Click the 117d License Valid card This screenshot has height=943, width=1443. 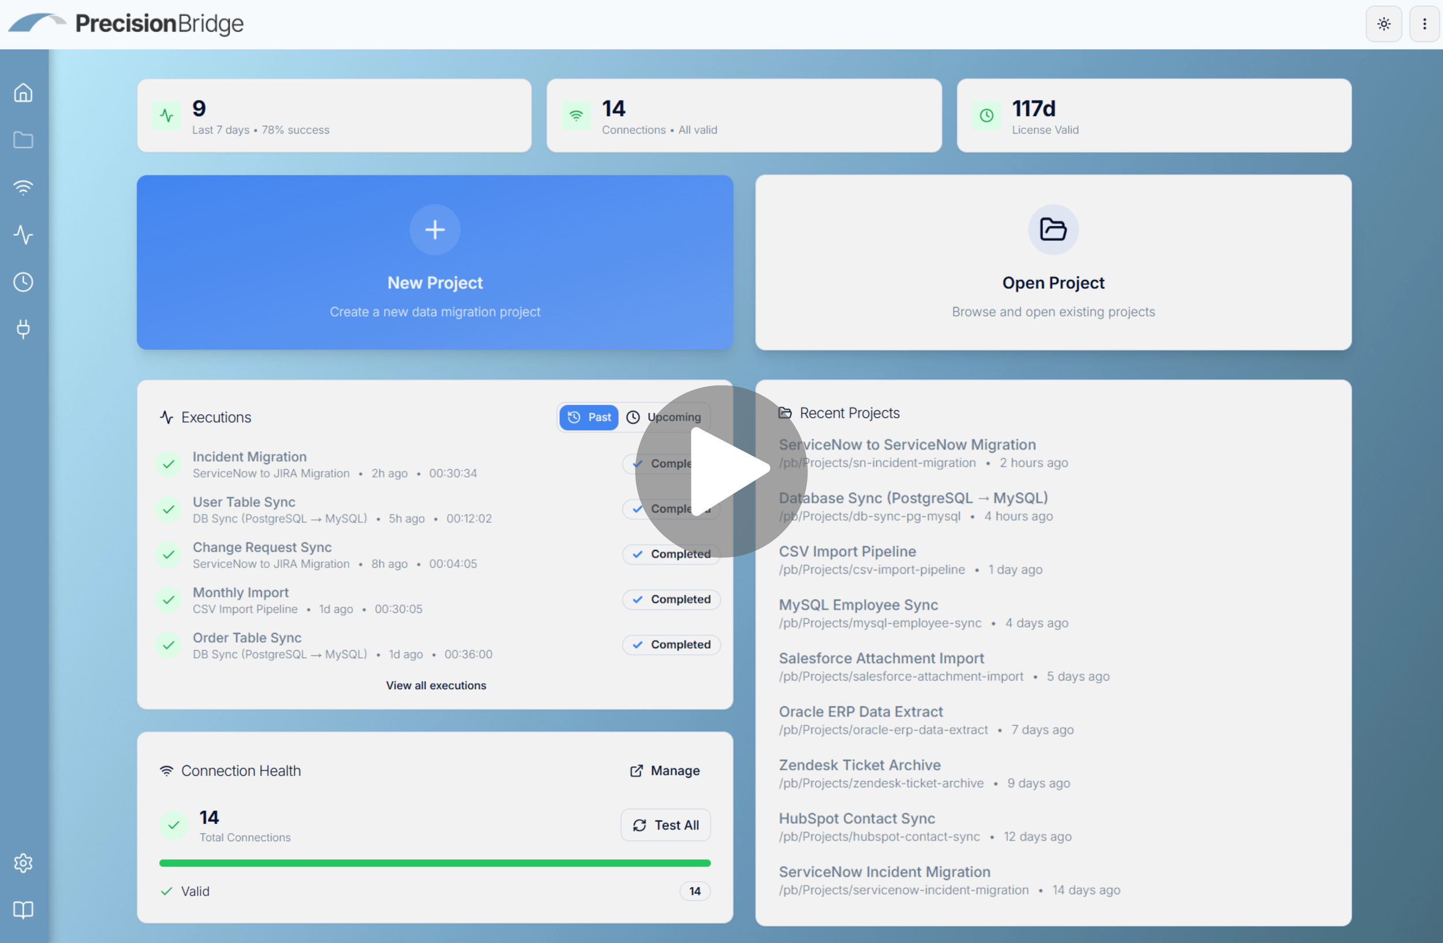[x=1154, y=115]
